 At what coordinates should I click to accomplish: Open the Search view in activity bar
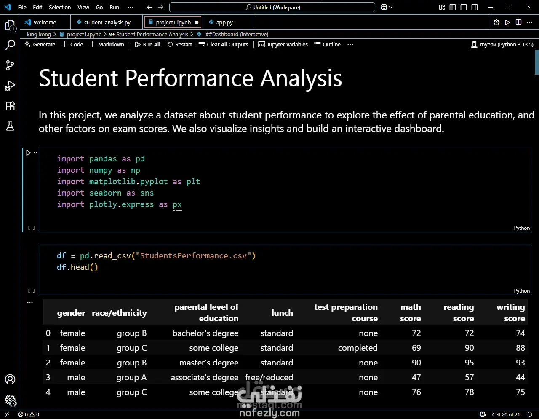click(10, 45)
